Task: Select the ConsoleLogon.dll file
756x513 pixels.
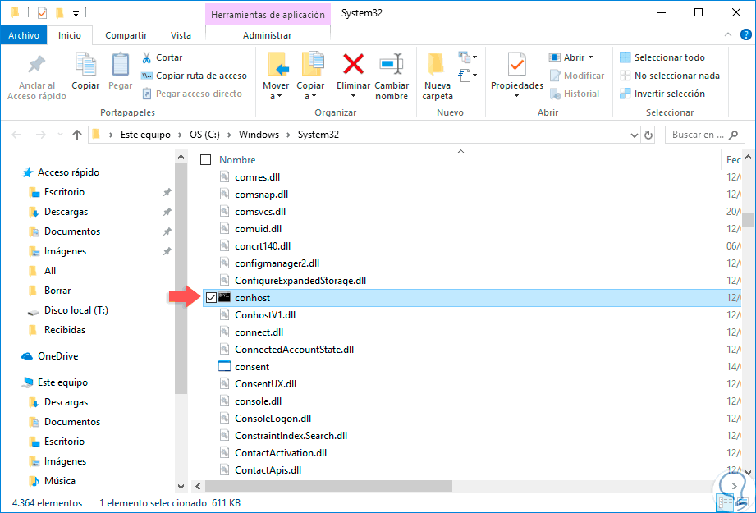Action: (273, 419)
